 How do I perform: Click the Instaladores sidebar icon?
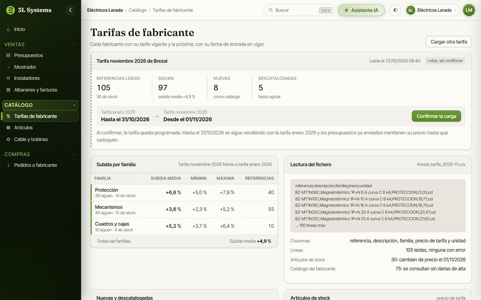tap(8, 78)
